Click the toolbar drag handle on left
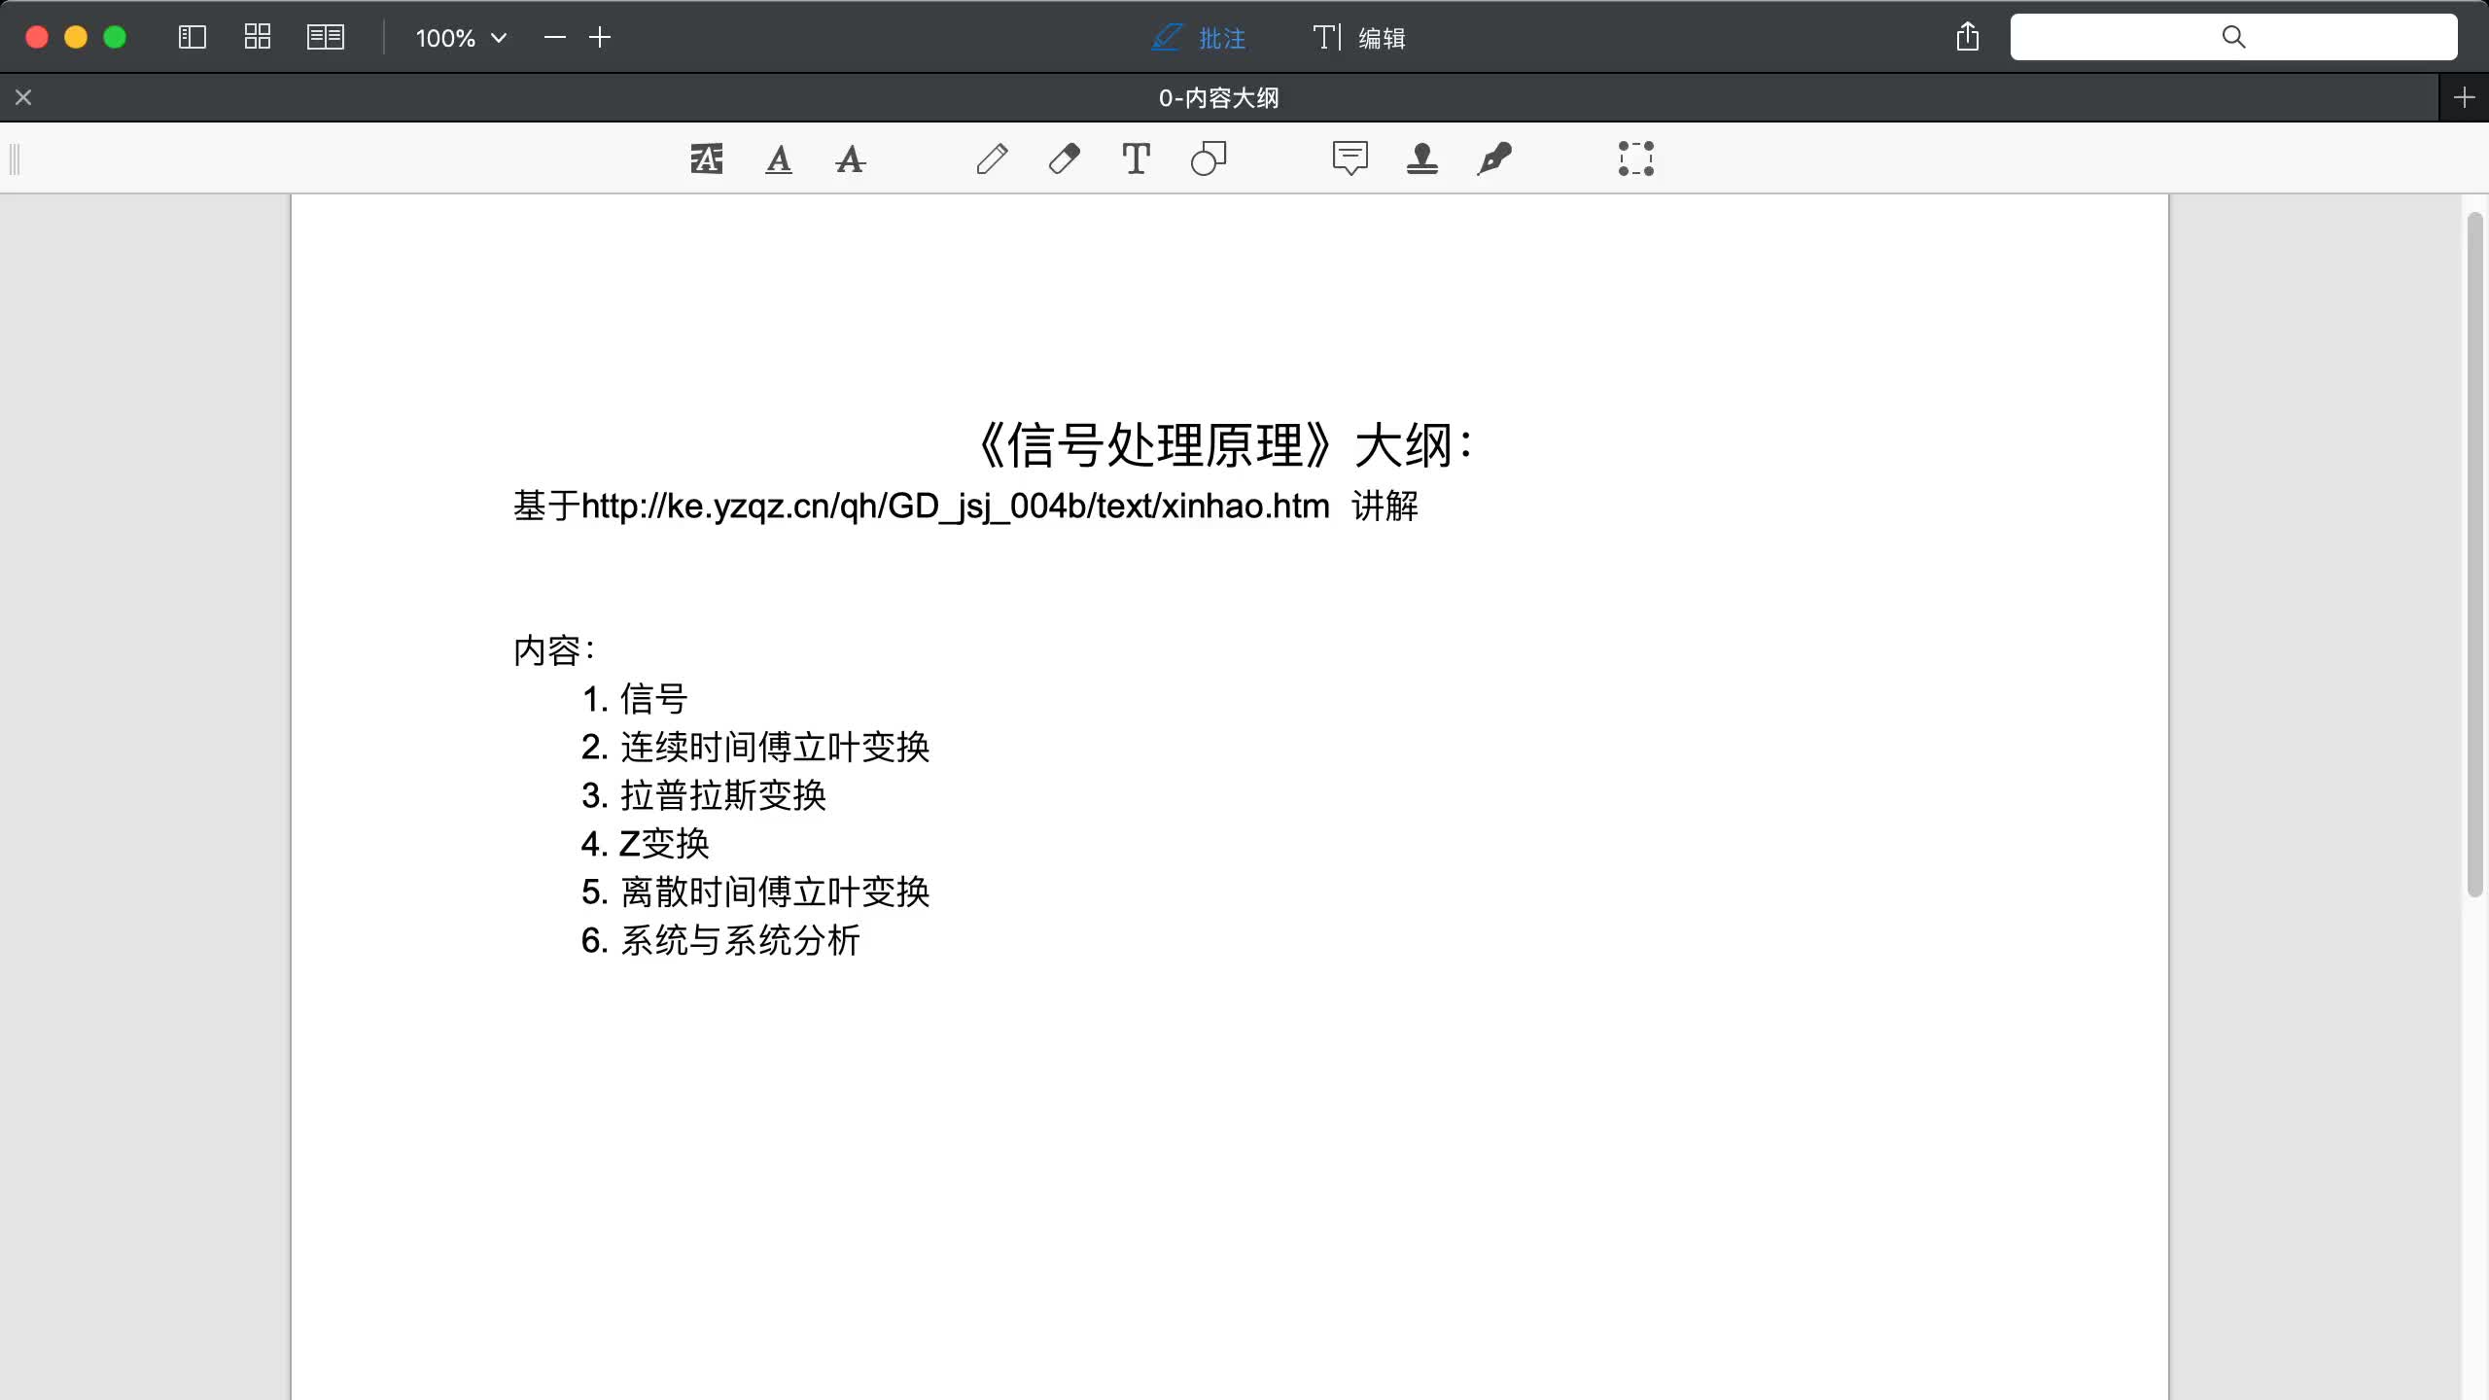 (15, 158)
